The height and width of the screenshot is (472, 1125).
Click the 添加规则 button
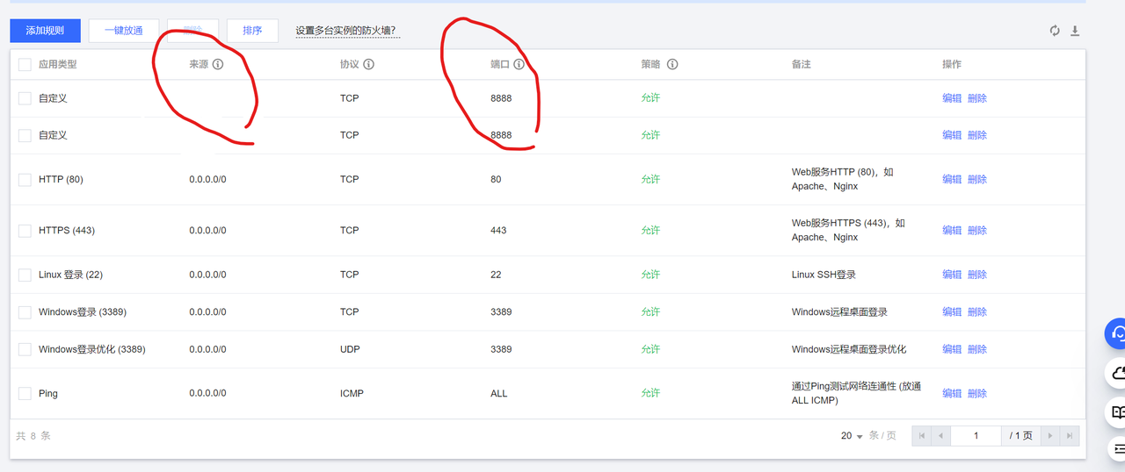coord(45,31)
